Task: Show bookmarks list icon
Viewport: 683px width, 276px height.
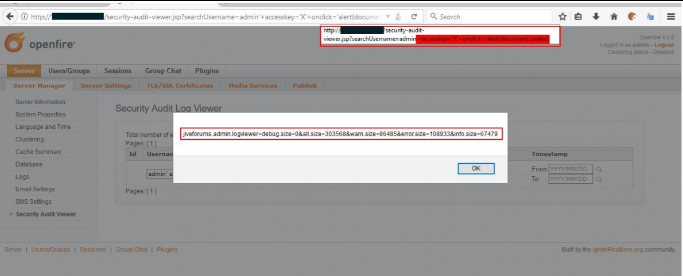Action: [x=578, y=17]
